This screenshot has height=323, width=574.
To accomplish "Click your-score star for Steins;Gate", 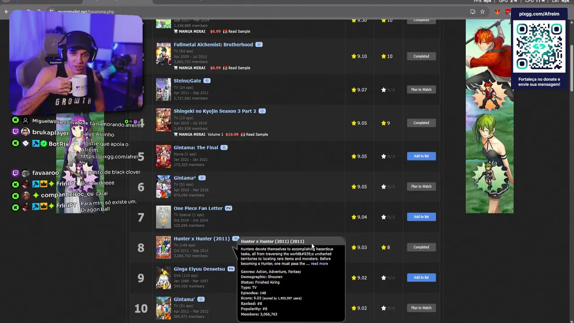I will point(383,90).
